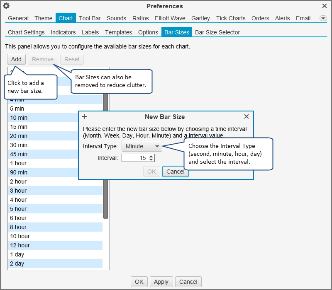The width and height of the screenshot is (332, 290).
Task: Click the Apply button
Action: (x=161, y=282)
